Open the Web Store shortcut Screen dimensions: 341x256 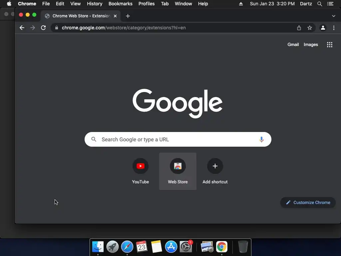(178, 171)
